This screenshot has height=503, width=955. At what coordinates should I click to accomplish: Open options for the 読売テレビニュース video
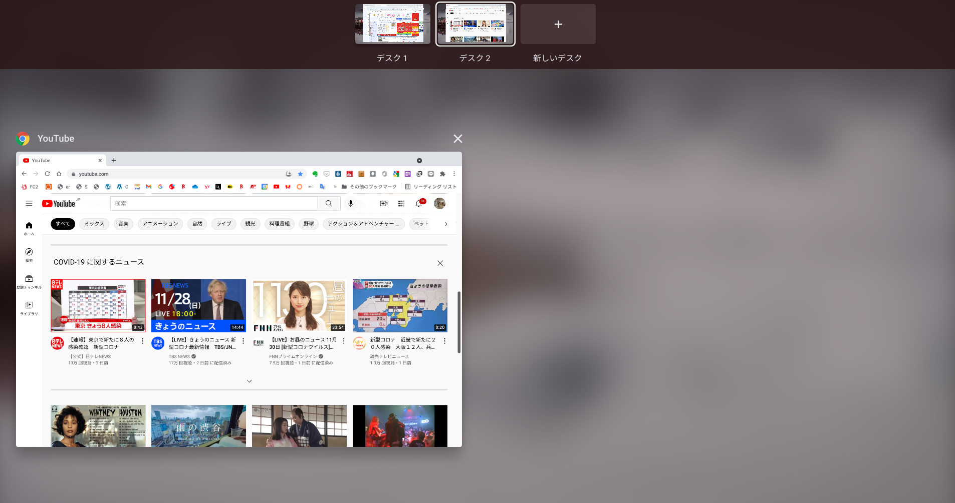(444, 341)
